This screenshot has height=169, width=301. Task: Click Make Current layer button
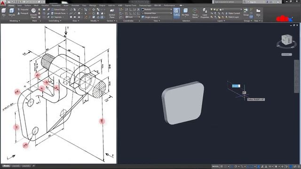233,13
